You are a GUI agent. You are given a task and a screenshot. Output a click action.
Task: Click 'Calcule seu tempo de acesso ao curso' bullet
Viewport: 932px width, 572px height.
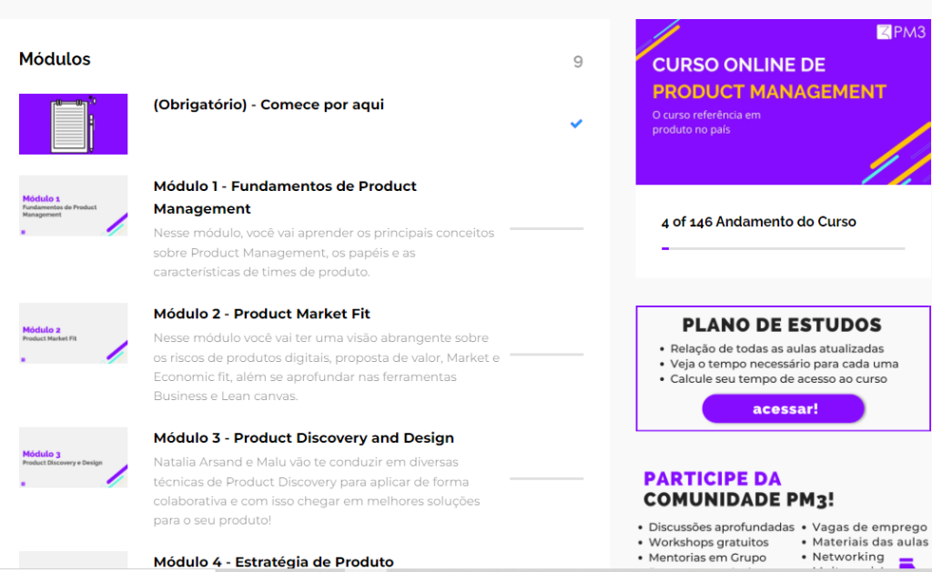tap(779, 378)
